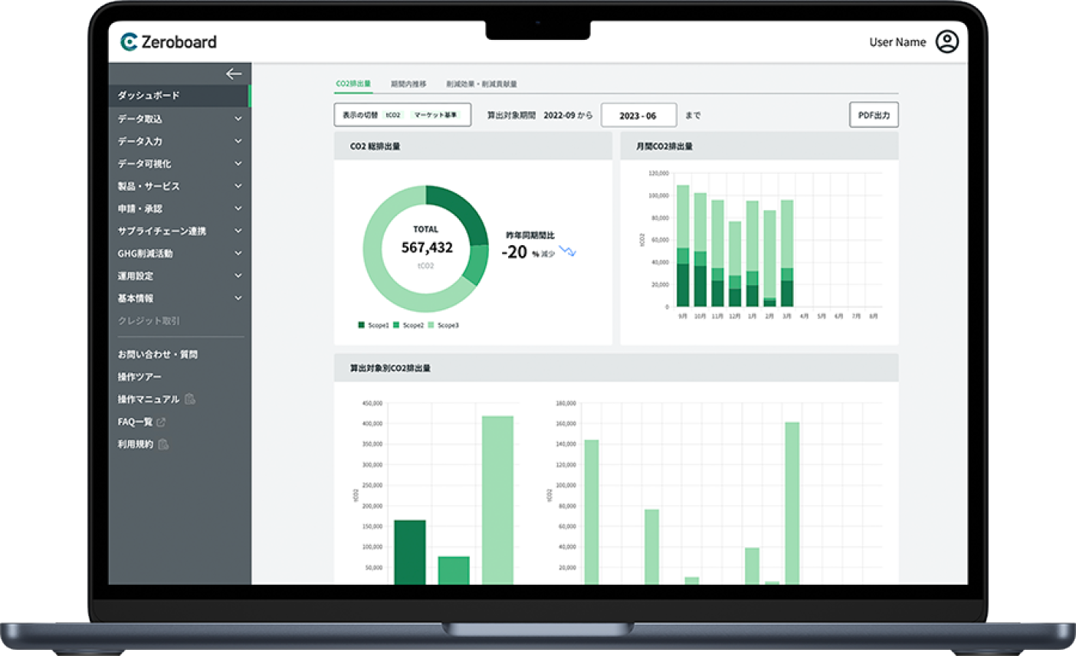Open the FAQ一覧 link text
The height and width of the screenshot is (656, 1076).
[x=135, y=422]
